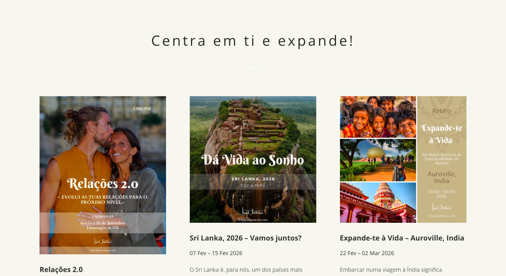Open the Relações 2.0 couple poster
Image resolution: width=506 pixels, height=276 pixels.
103,175
